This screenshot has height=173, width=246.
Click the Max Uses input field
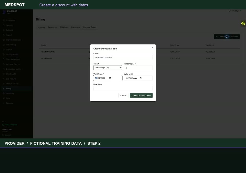123,88
